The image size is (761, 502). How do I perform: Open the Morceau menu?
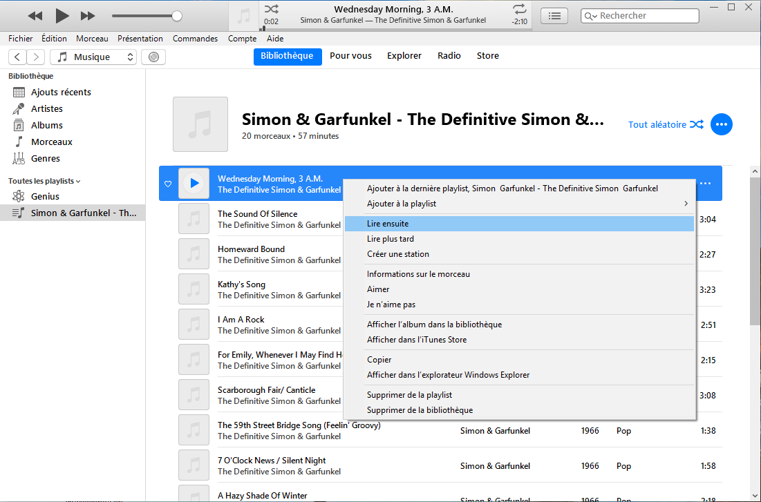point(92,38)
